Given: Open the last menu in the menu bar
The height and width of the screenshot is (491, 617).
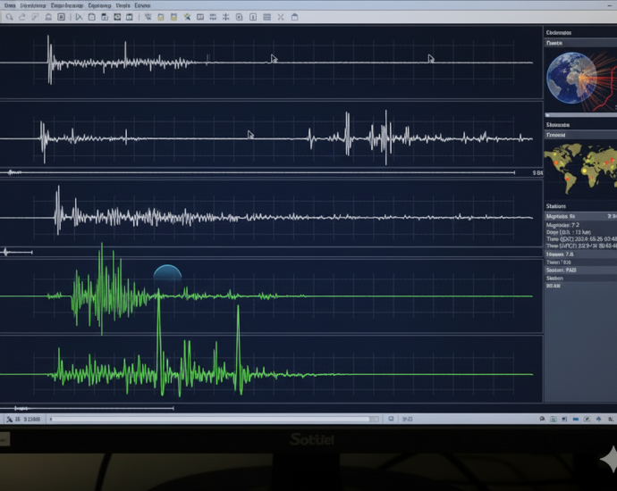Looking at the screenshot, I should (x=142, y=4).
